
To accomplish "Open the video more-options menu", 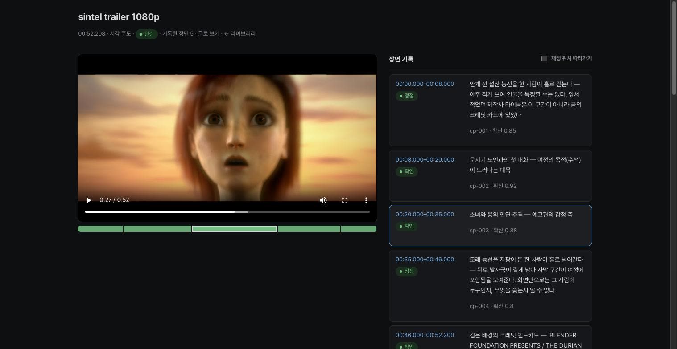I will pyautogui.click(x=366, y=200).
